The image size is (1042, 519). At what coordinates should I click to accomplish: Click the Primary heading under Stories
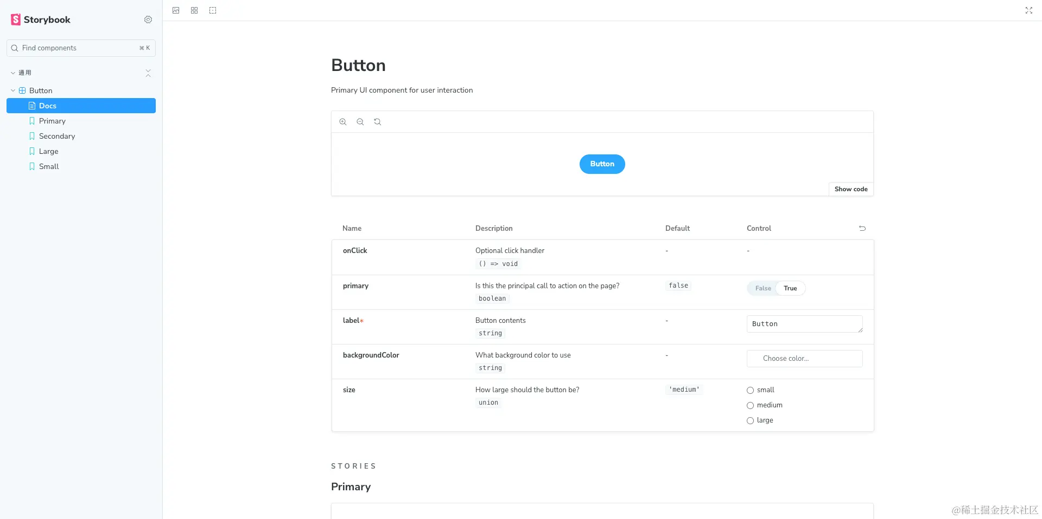click(x=351, y=486)
